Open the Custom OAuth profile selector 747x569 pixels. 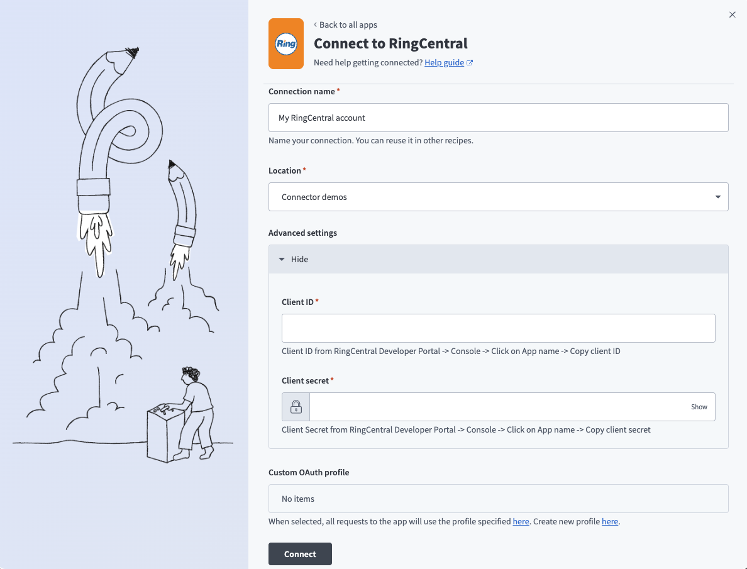[498, 498]
